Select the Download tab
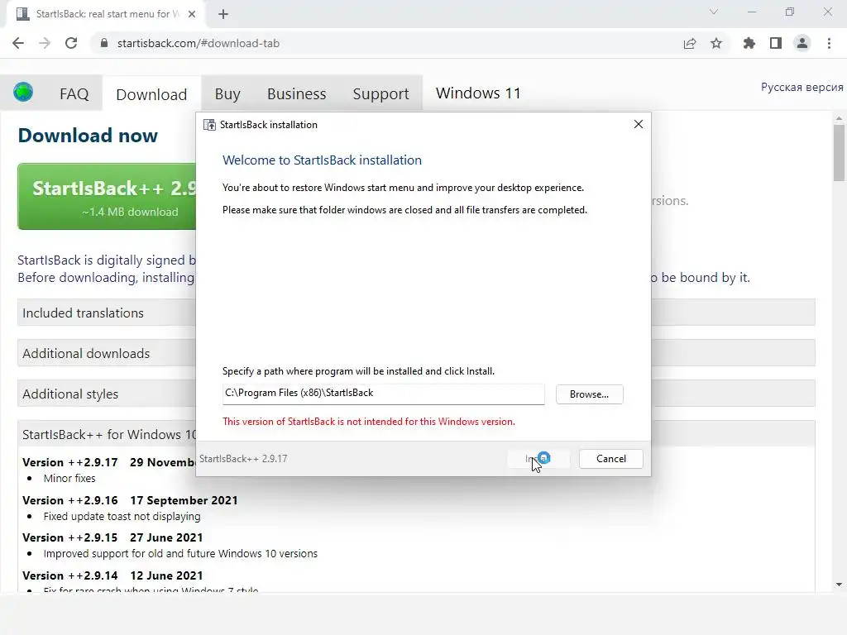This screenshot has height=635, width=847. (151, 94)
